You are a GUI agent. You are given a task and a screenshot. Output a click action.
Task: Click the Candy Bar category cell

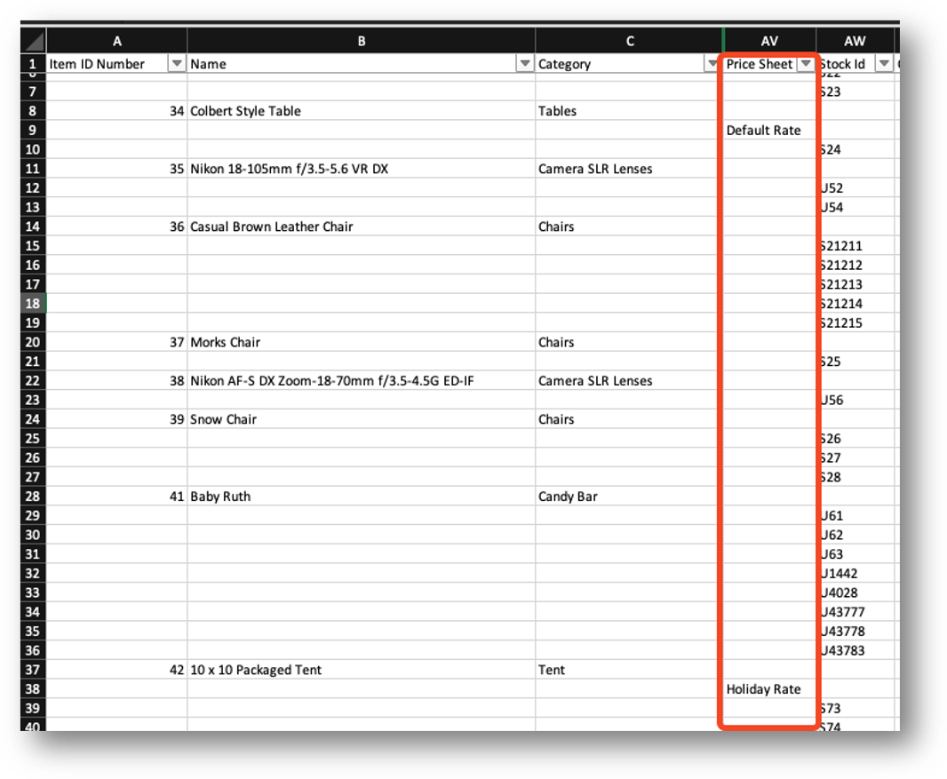568,497
